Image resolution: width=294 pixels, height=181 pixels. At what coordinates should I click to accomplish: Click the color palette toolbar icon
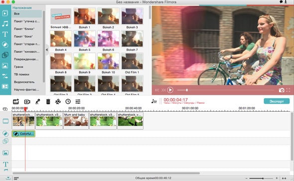(58, 102)
